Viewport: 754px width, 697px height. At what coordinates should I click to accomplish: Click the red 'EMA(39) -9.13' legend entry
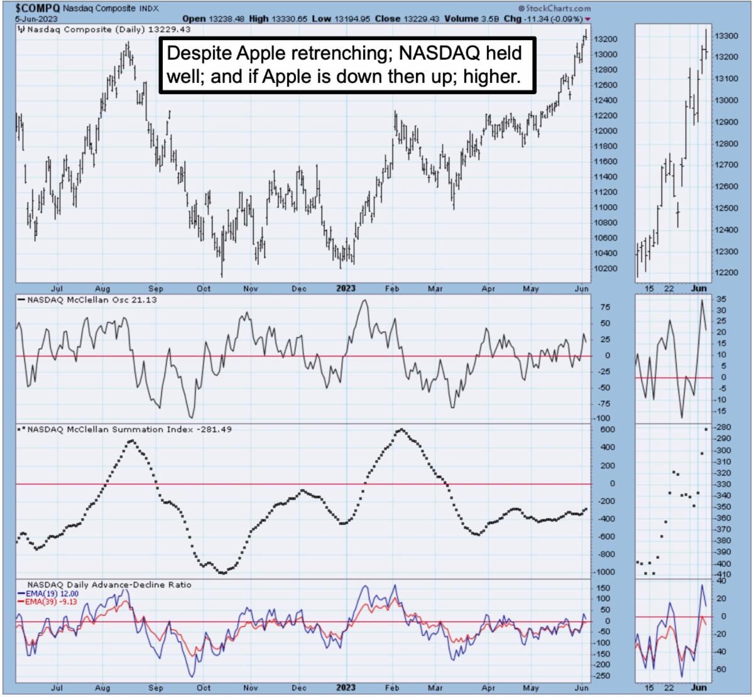[48, 602]
